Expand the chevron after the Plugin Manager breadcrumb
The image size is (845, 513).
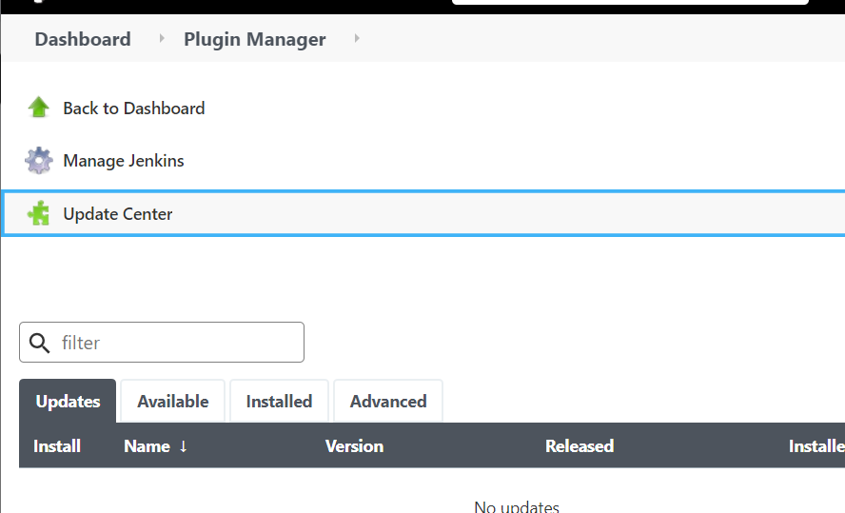pos(356,39)
